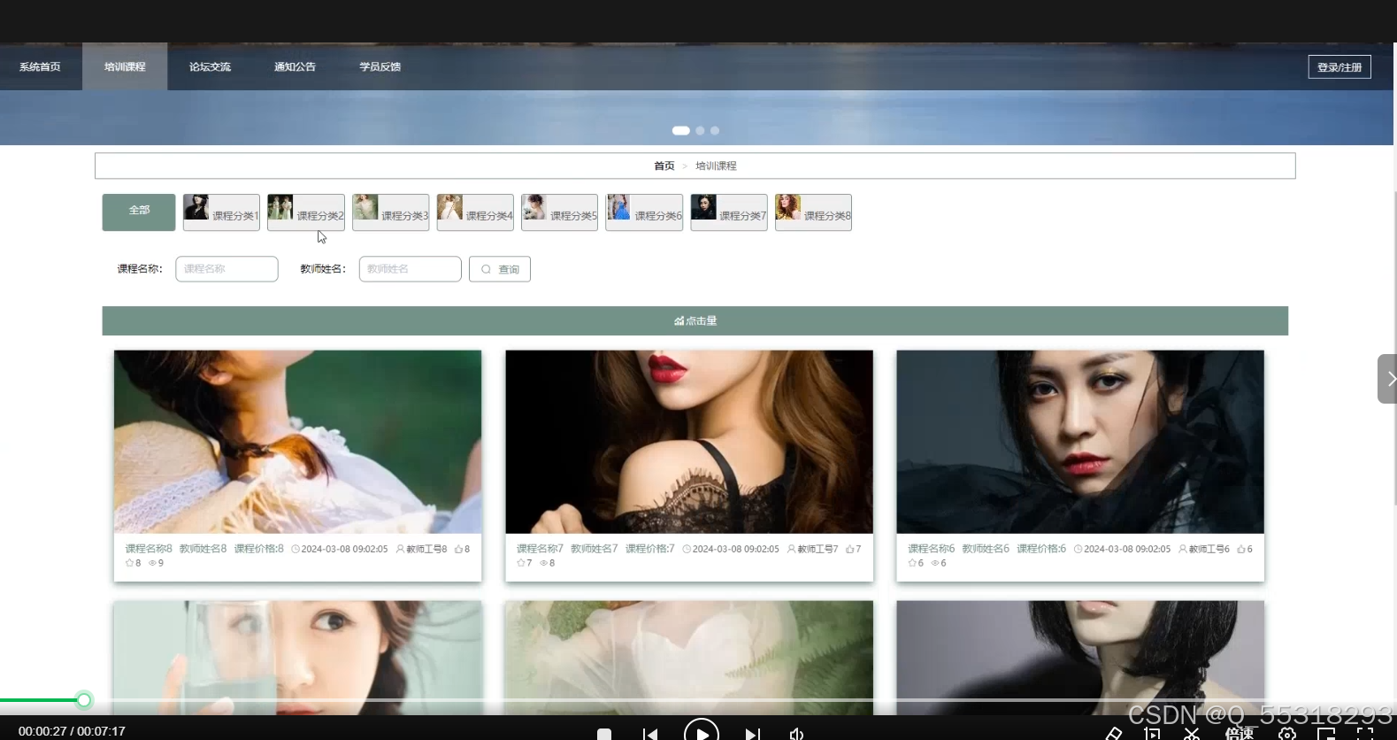The width and height of the screenshot is (1397, 740).
Task: Open the 培训课程 nav item
Action: (x=125, y=66)
